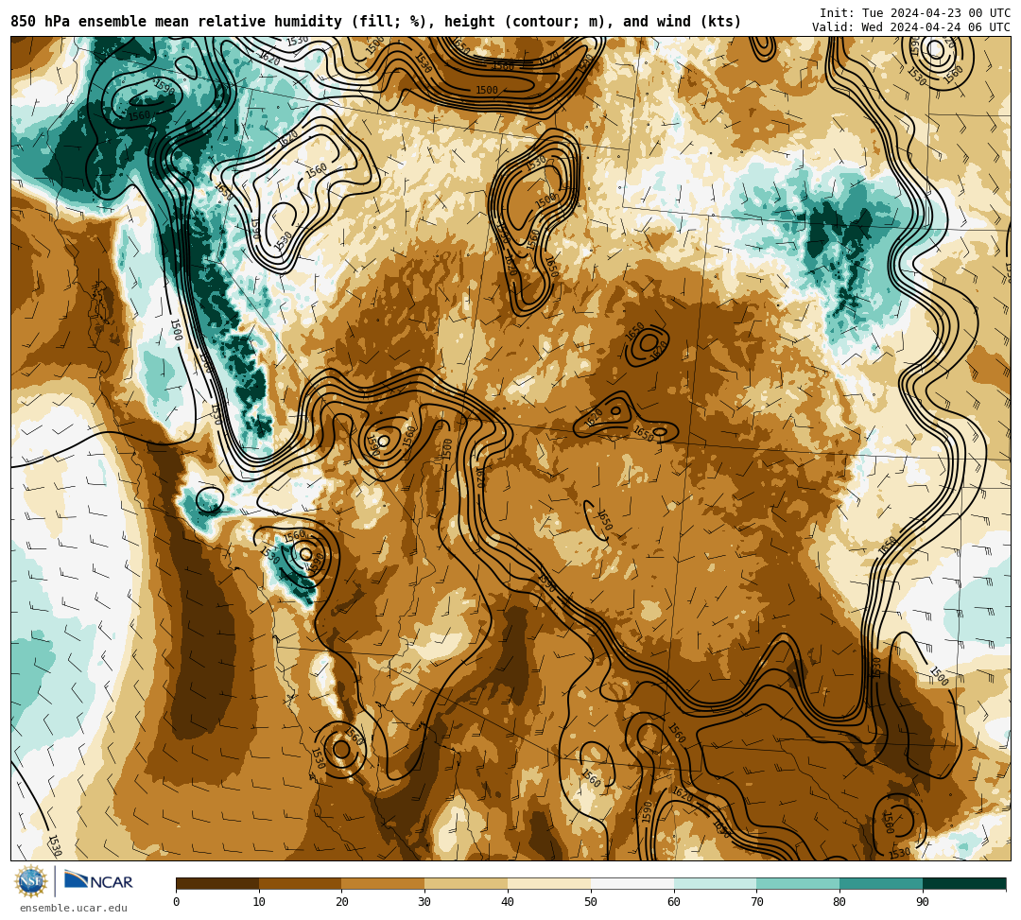Click the colorbar tick label '80'

[839, 902]
